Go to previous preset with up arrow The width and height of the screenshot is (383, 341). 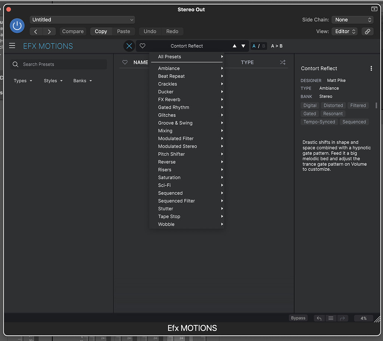point(235,46)
